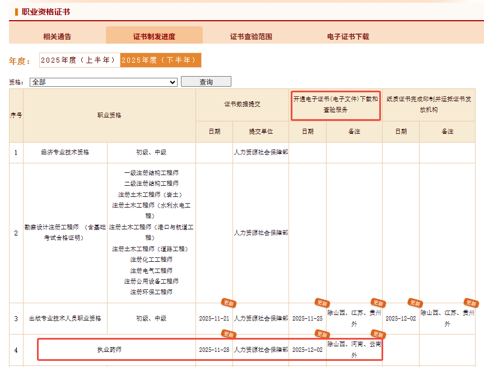The image size is (484, 367).
Task: Switch to 2025年度（上半年）
Action: 80,60
